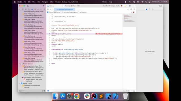Click inline error Module 'device_info_plus' not found
The width and height of the screenshot is (181, 101).
pos(109,34)
